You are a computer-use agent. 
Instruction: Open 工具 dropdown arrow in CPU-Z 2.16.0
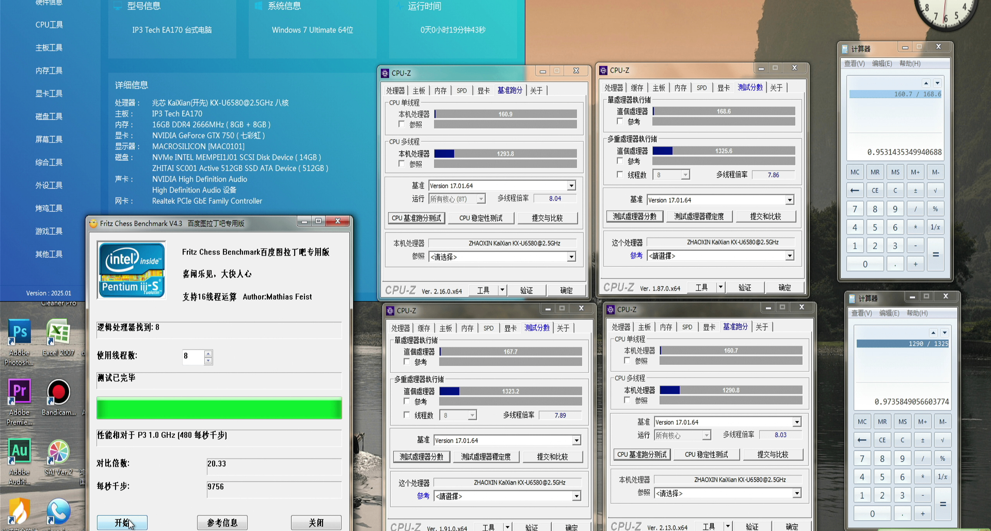pyautogui.click(x=502, y=290)
